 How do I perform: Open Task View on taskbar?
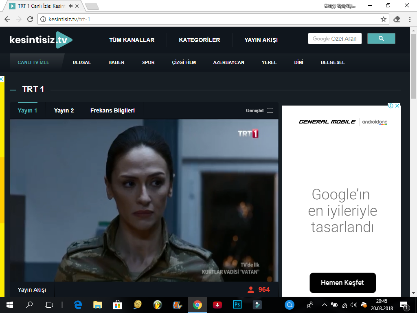point(49,305)
